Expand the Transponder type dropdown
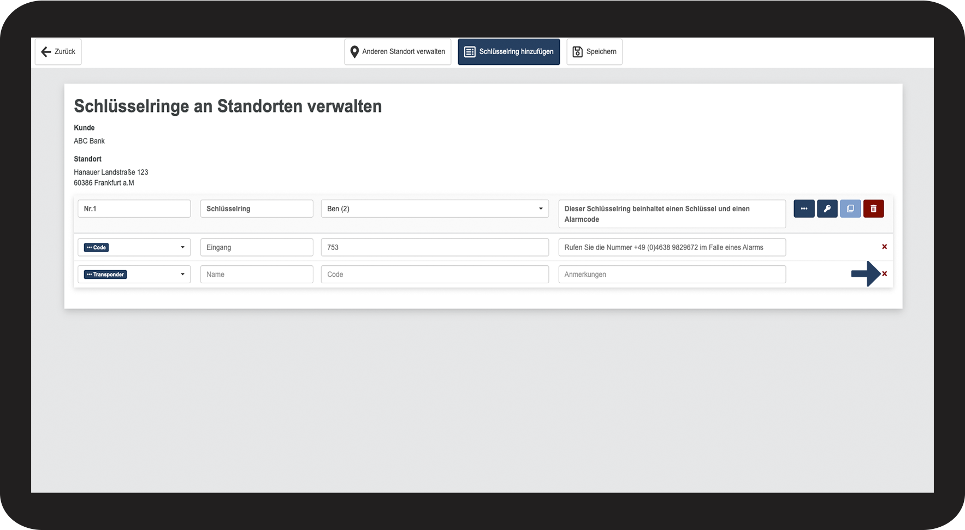Screen dimensions: 965x530 [134, 275]
